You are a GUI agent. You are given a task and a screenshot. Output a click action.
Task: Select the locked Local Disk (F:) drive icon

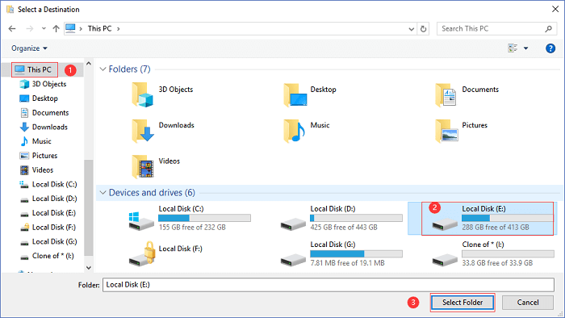click(142, 254)
